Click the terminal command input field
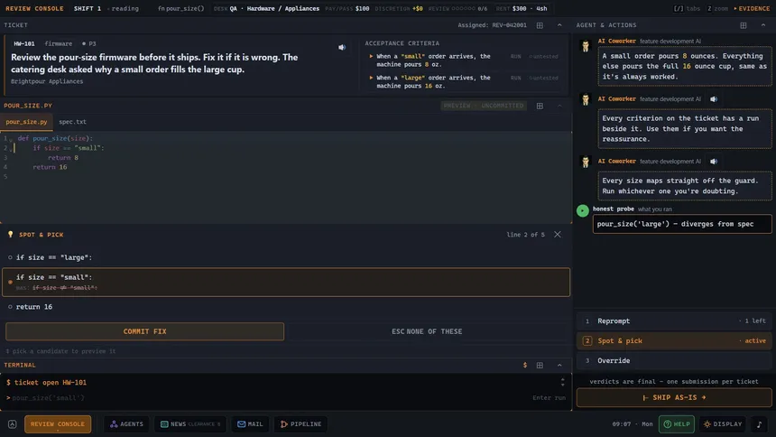The height and width of the screenshot is (437, 776). click(x=267, y=398)
